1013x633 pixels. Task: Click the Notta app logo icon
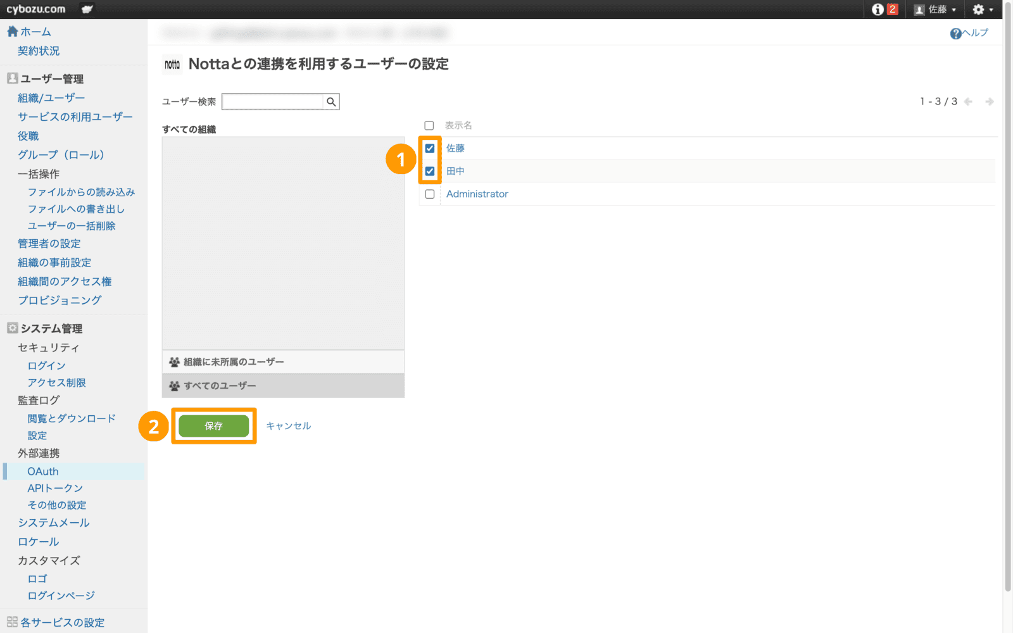click(x=172, y=65)
